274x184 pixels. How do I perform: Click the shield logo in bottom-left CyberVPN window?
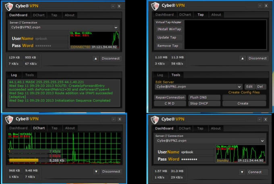click(x=9, y=120)
